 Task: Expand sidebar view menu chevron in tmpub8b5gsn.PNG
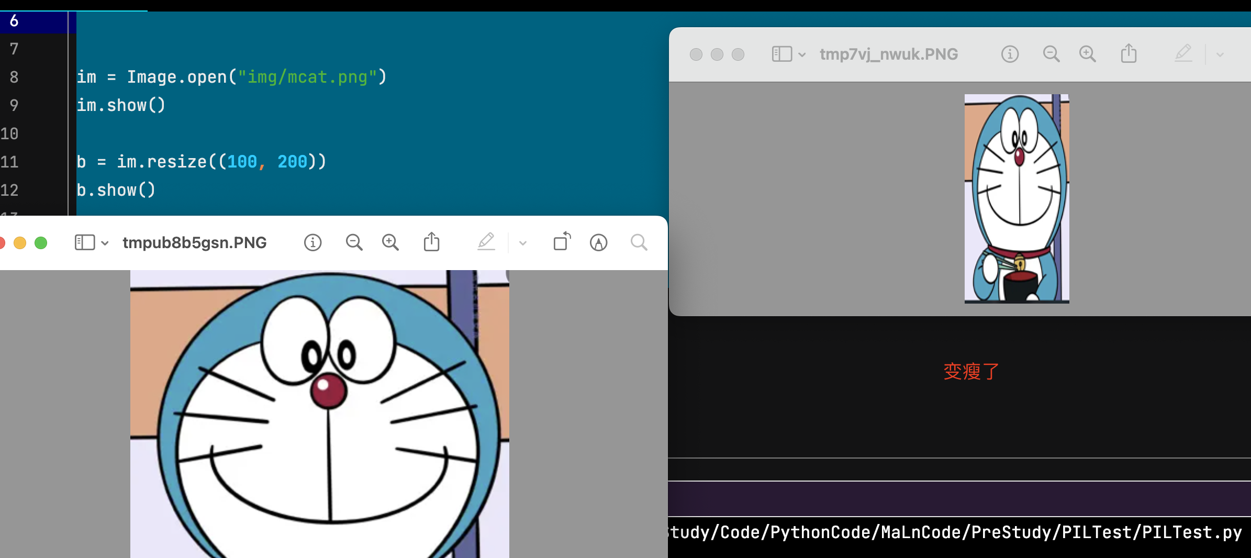click(x=105, y=243)
